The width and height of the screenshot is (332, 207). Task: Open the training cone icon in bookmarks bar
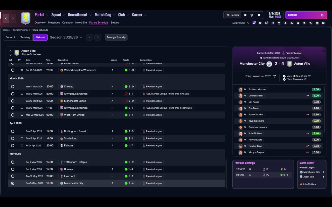285,23
